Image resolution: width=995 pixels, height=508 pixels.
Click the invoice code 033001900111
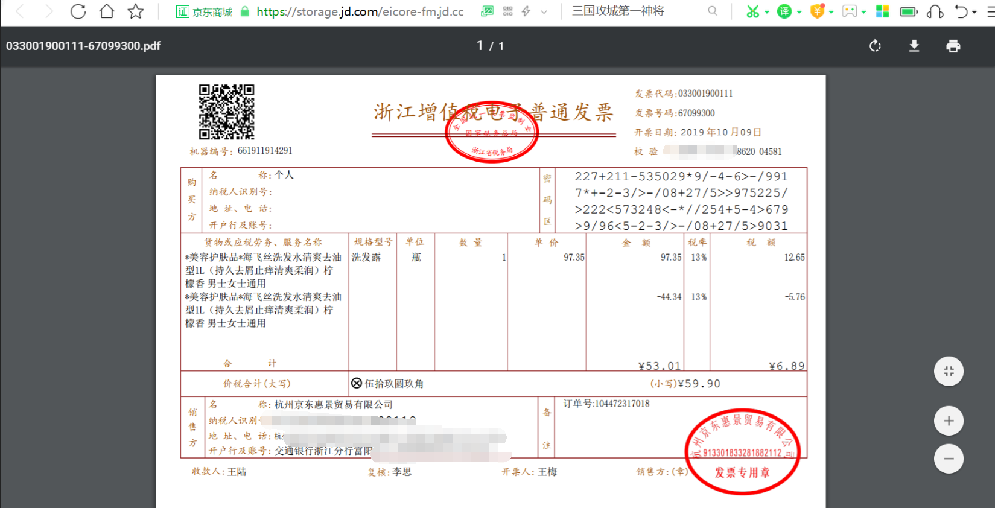[x=705, y=94]
